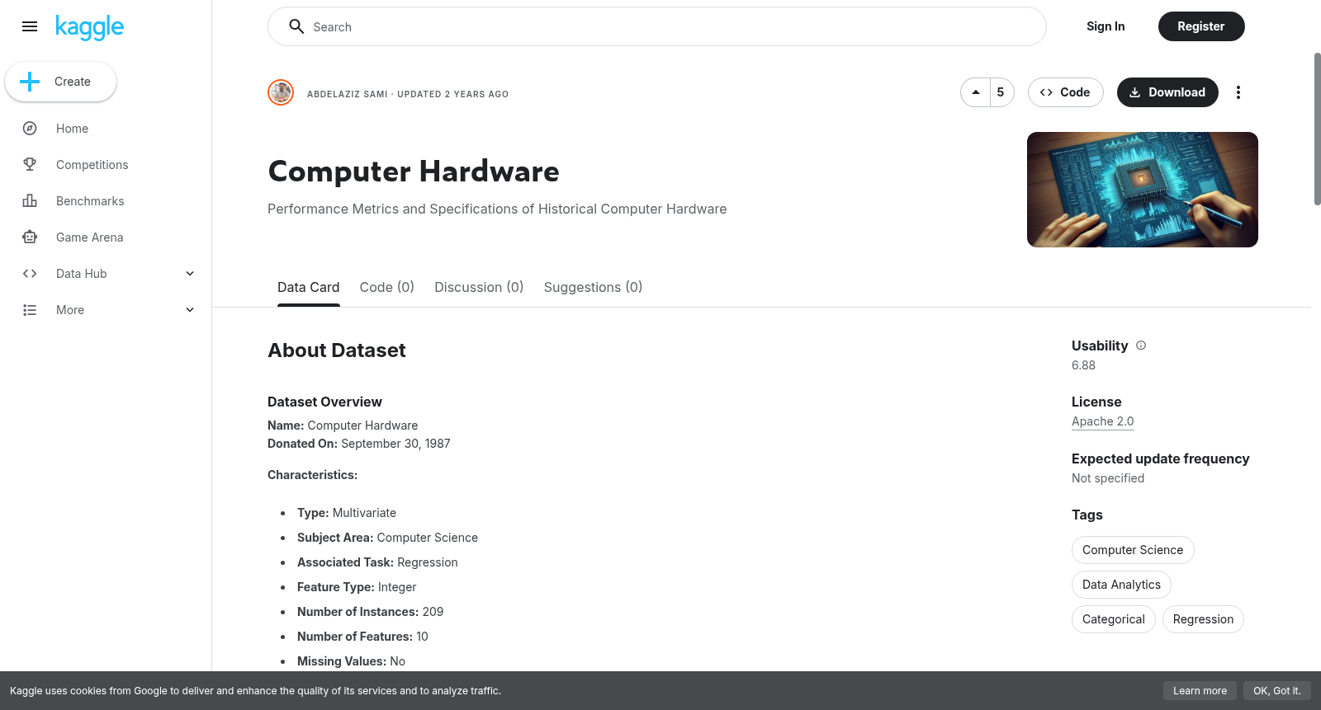Click the Computer Science tag

(x=1133, y=550)
